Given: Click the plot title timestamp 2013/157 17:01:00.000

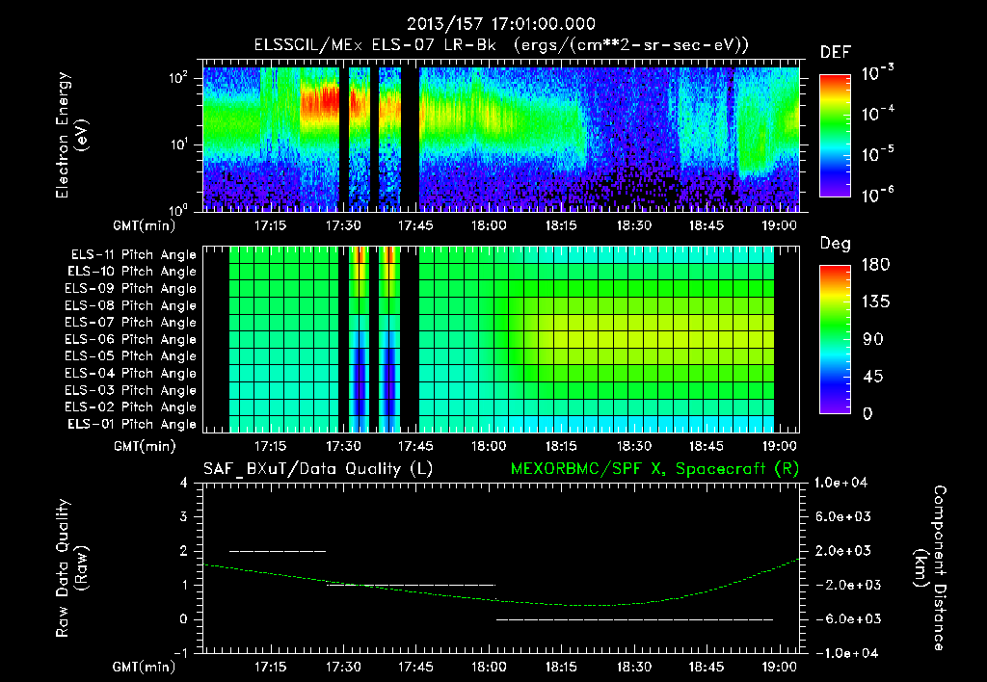Looking at the screenshot, I should point(501,24).
